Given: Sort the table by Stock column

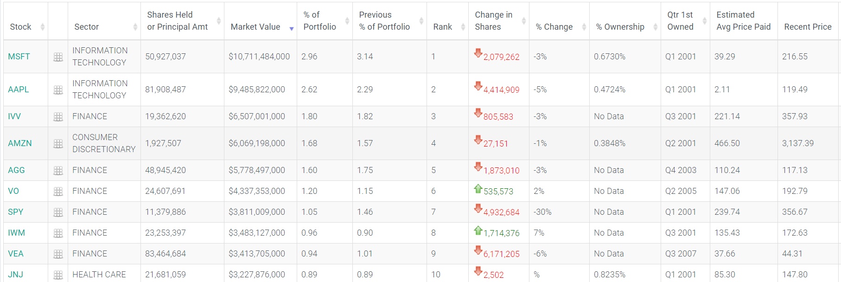Looking at the screenshot, I should tap(21, 27).
